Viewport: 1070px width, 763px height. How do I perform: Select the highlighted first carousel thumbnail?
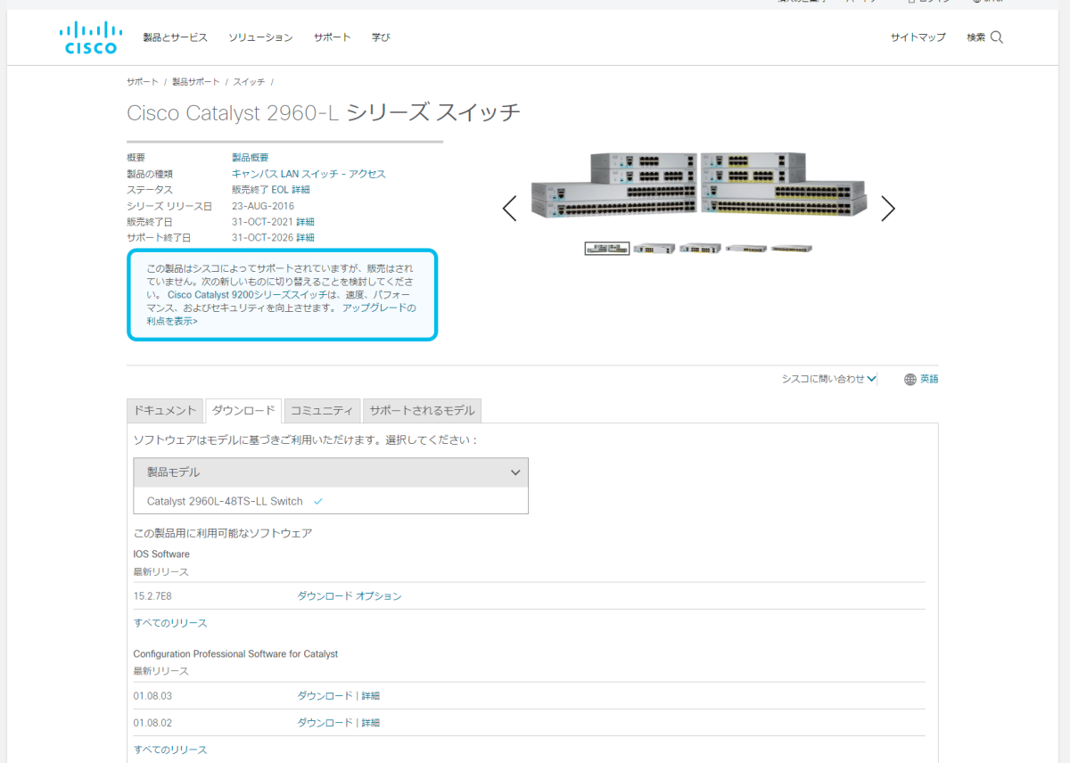click(607, 249)
